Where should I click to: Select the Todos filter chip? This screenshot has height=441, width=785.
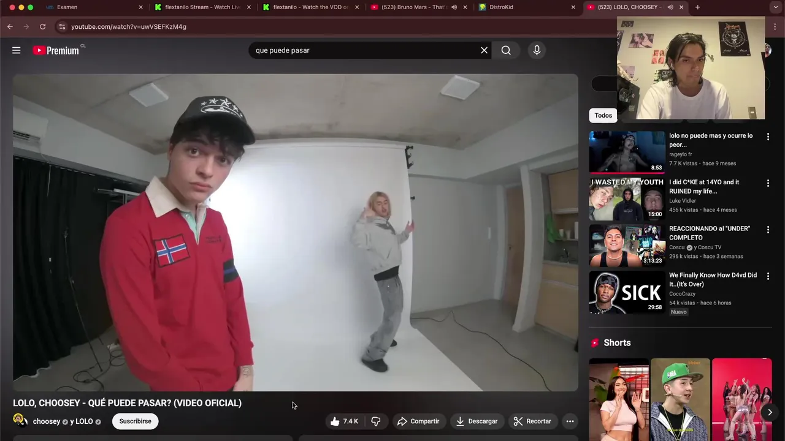(603, 115)
